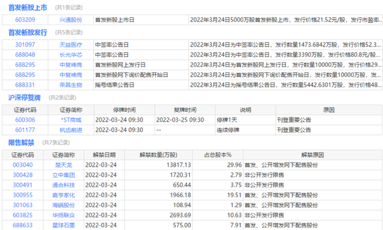Click 兴通股份 listing description text

click(x=285, y=20)
